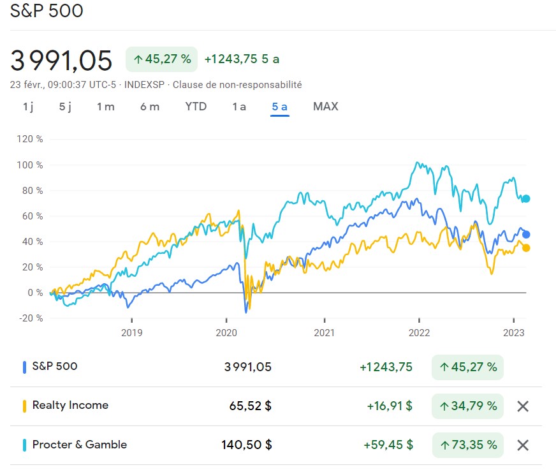This screenshot has width=556, height=472.
Task: Click the cyan Procter & Gamble color marker
Action: pyautogui.click(x=24, y=445)
